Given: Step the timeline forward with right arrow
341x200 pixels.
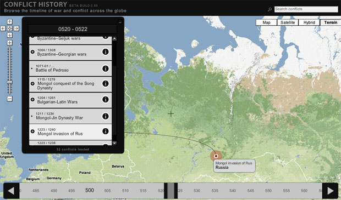Looking at the screenshot, I should [330, 191].
